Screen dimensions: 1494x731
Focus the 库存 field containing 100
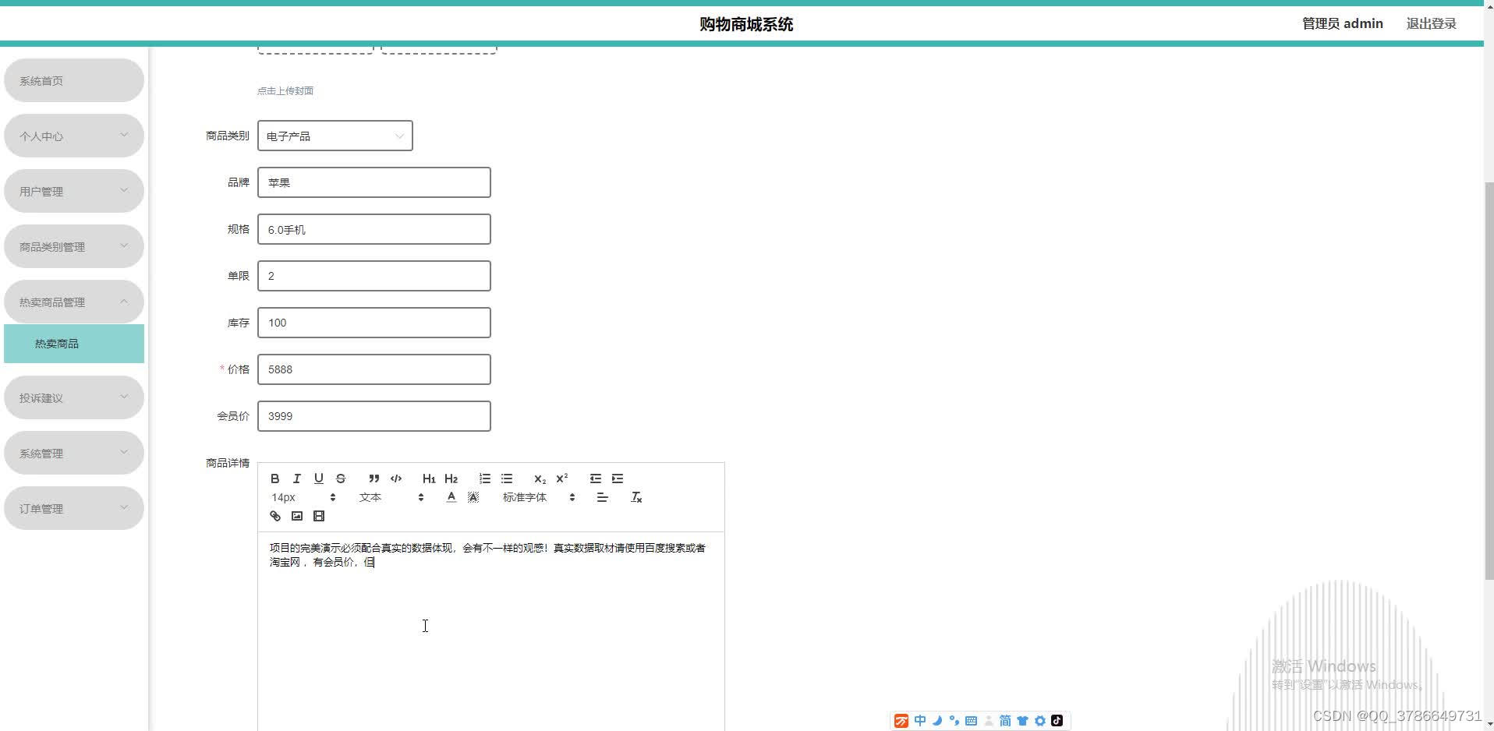click(374, 323)
